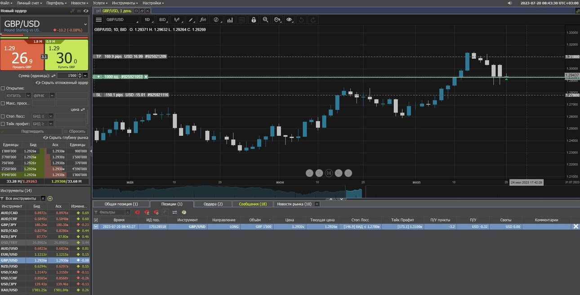Screen dimensions: 580x295
Task: Open the pie chart report icon in positions toolbar
Action: (184, 212)
